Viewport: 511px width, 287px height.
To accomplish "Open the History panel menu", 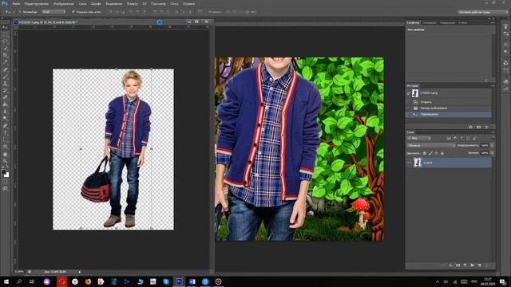I will point(493,86).
